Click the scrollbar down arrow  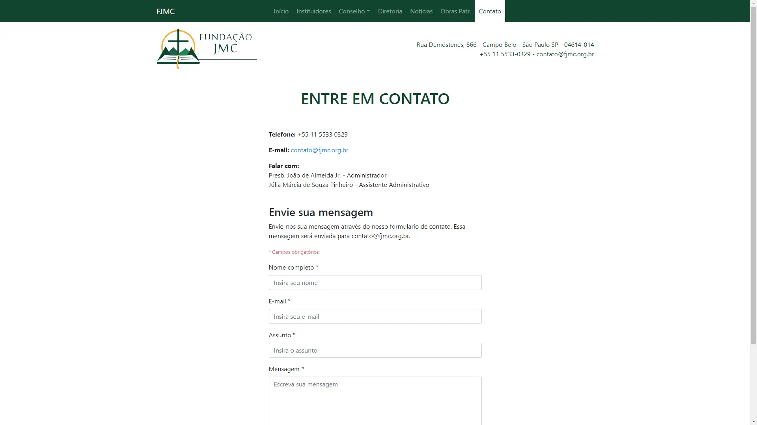point(753,421)
